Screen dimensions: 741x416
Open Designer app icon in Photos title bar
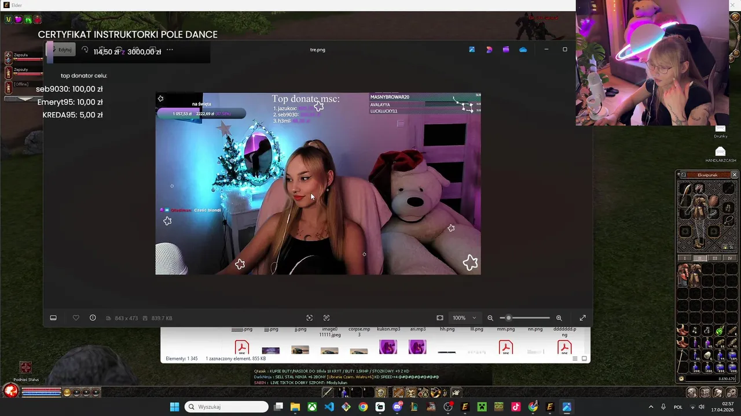(x=472, y=50)
